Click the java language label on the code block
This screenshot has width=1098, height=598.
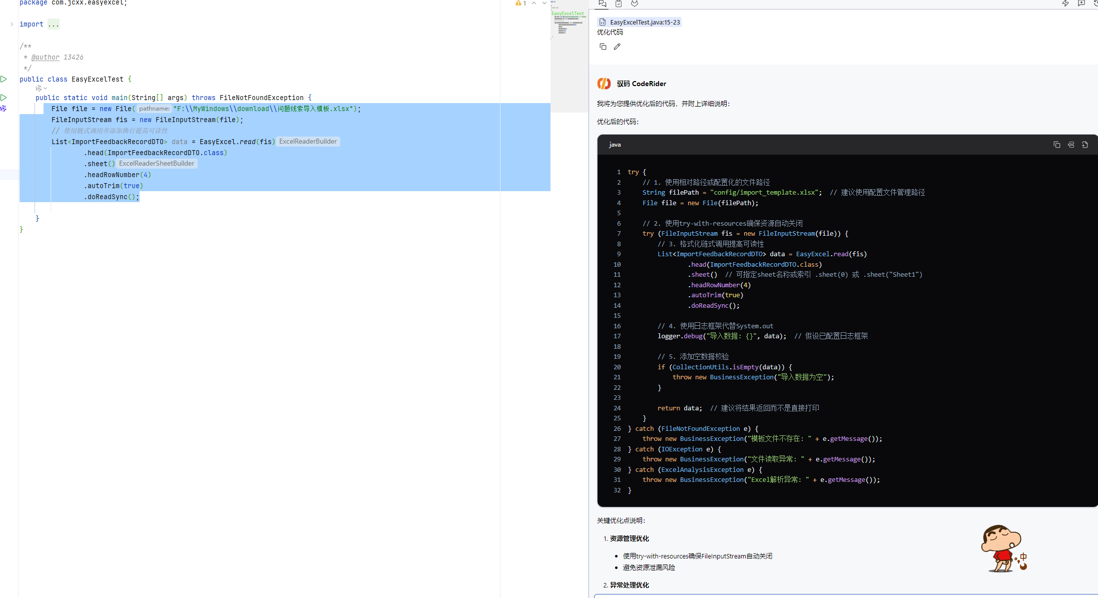(x=615, y=145)
